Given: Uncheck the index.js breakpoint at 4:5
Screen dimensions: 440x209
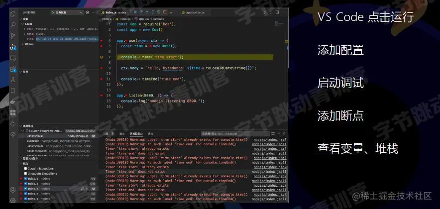Looking at the screenshot, I should [x=25, y=179].
